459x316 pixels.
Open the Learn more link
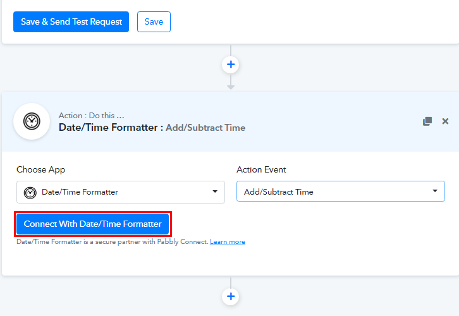pyautogui.click(x=228, y=242)
